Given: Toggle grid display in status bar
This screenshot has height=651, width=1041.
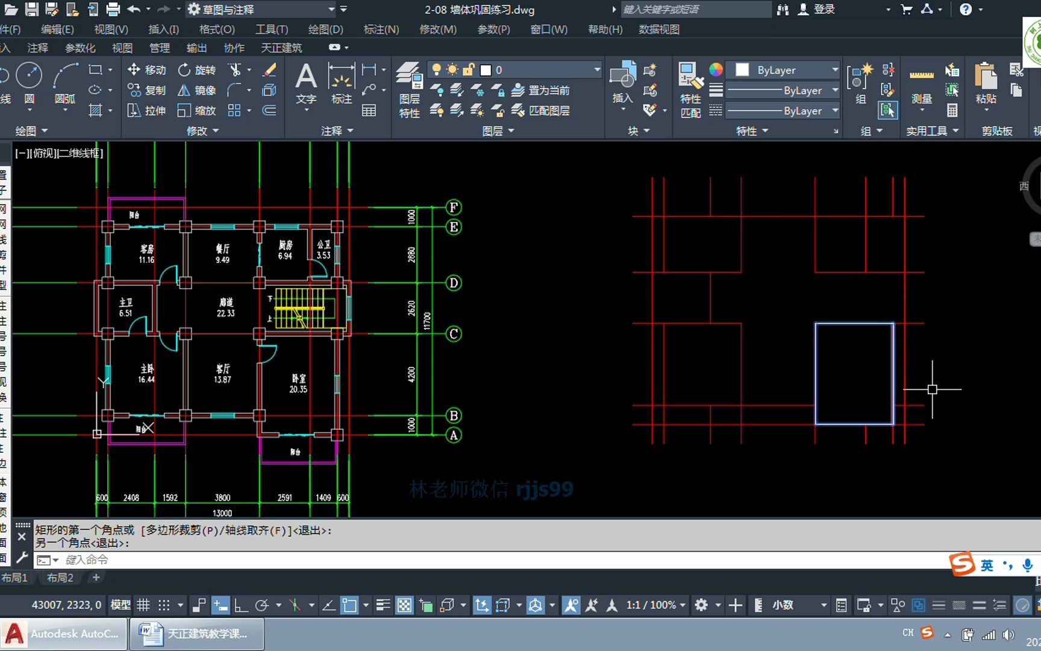Looking at the screenshot, I should coord(143,605).
